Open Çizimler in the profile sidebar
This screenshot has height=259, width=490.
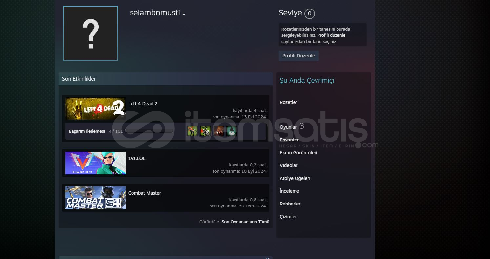tap(288, 217)
